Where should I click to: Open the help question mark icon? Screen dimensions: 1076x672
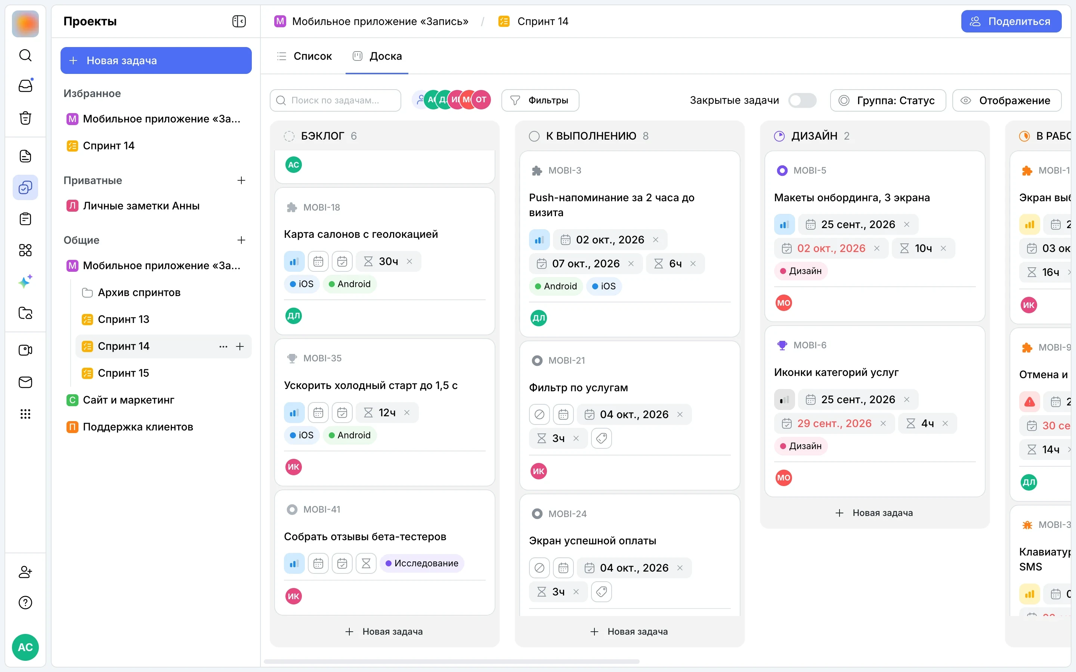(x=25, y=603)
